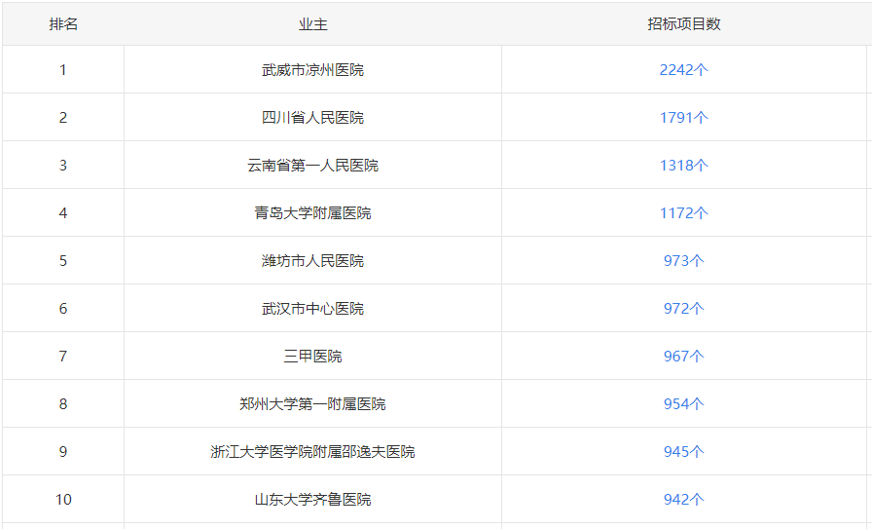Screen dimensions: 872x529
Task: Click rank number 8 cell
Action: [63, 404]
